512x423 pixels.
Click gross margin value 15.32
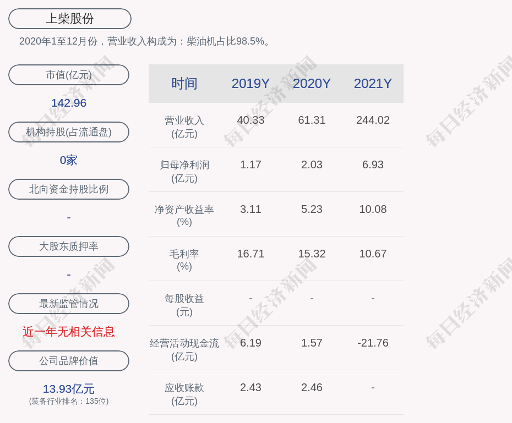(312, 254)
